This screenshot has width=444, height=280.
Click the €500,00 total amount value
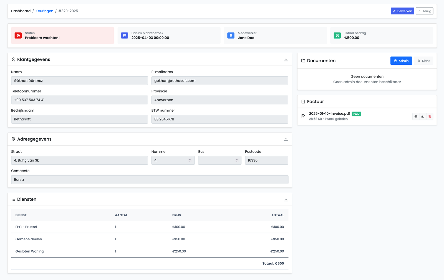point(352,38)
